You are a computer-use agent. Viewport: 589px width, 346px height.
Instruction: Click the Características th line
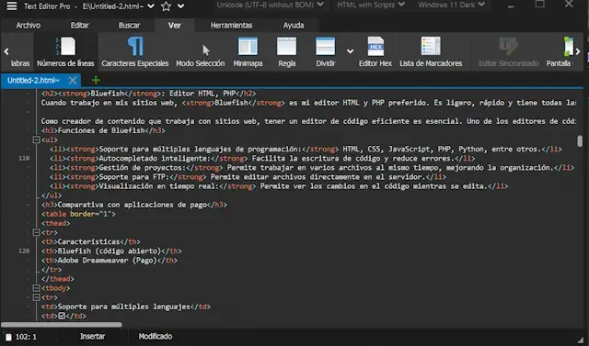point(91,242)
